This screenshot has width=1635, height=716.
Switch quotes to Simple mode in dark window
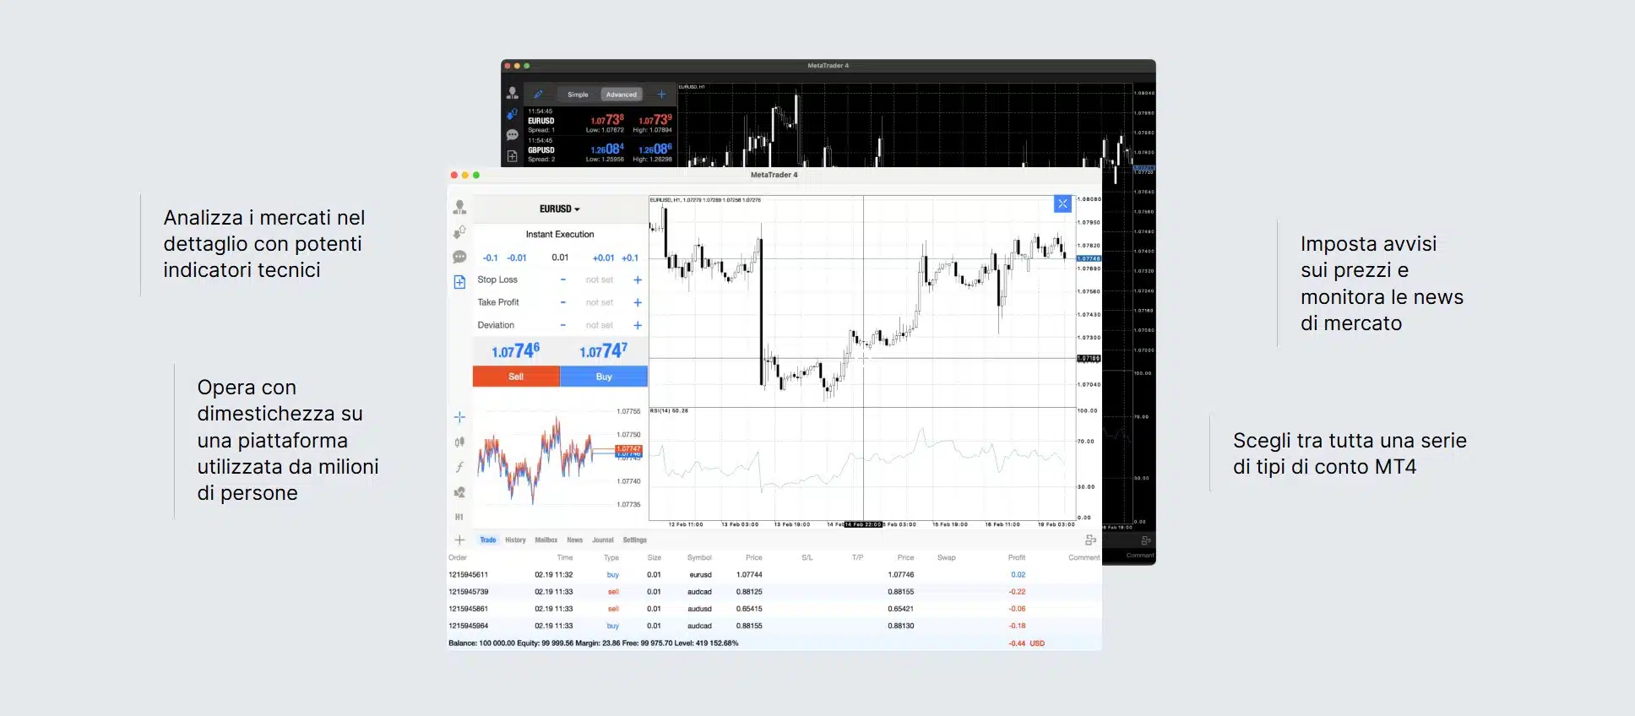click(578, 95)
